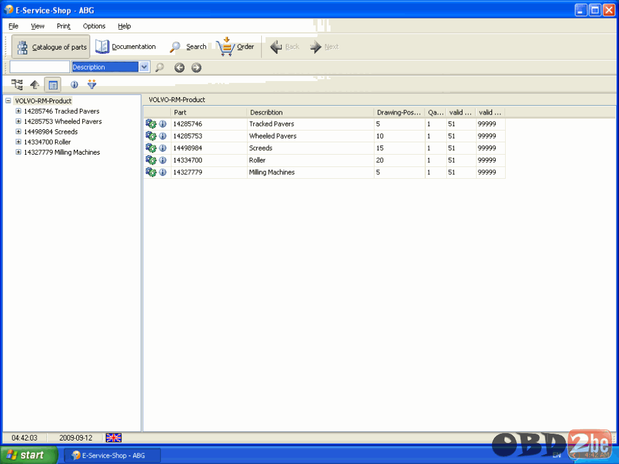Open the Order shopping cart

235,46
